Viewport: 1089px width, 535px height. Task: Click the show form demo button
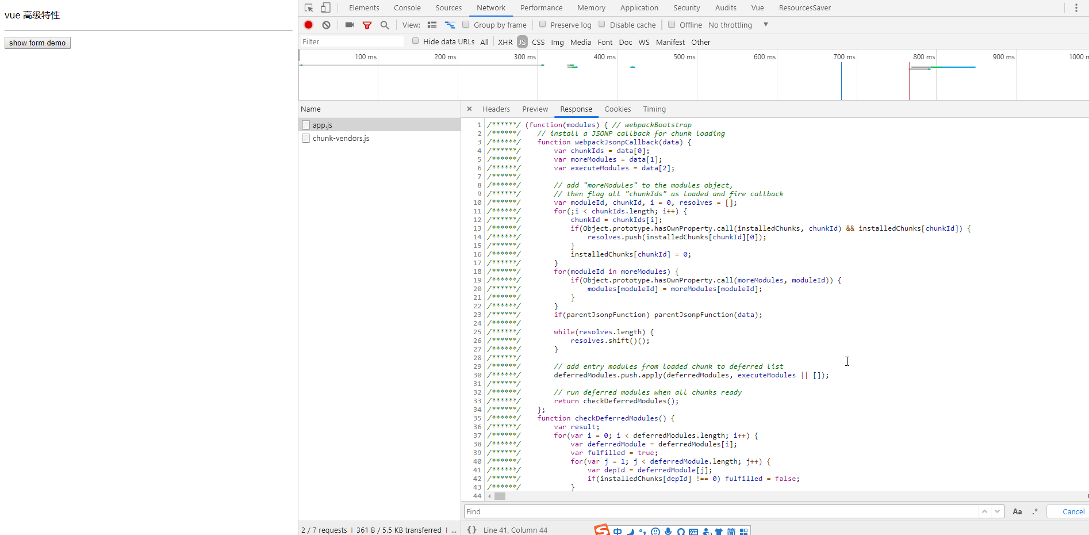(x=37, y=43)
